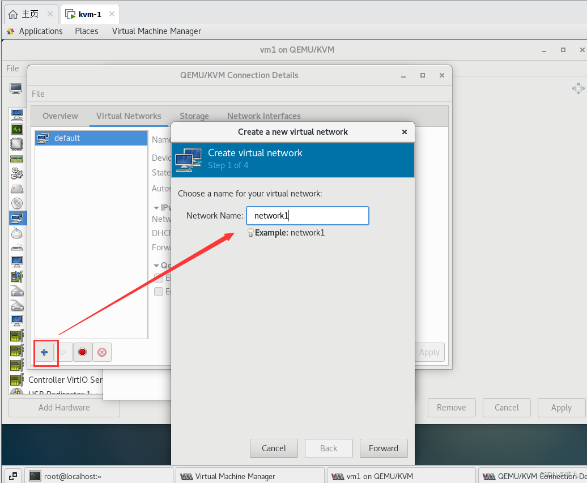Click the delete network icon
Screen dimensions: 587x483
pyautogui.click(x=102, y=352)
